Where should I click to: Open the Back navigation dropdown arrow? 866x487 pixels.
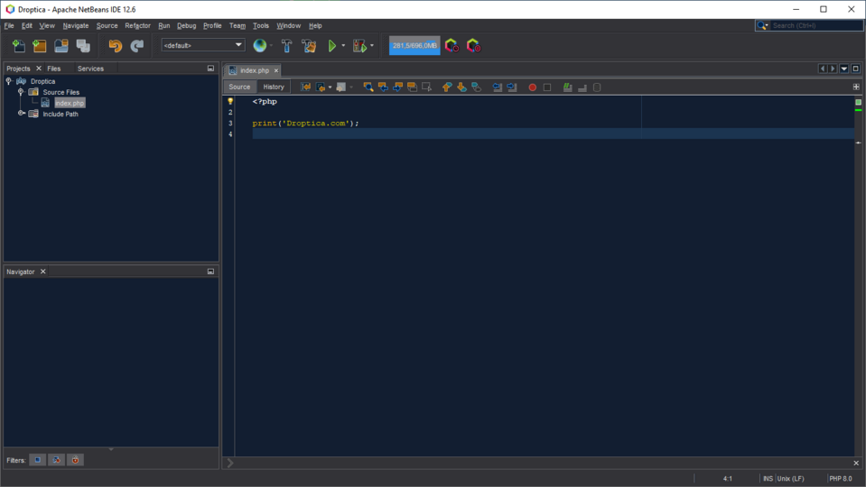331,87
